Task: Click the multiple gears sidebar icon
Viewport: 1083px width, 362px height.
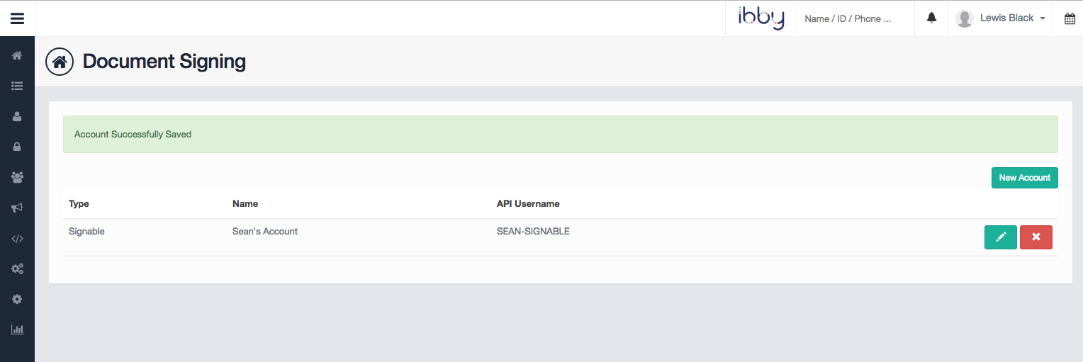Action: 17,269
